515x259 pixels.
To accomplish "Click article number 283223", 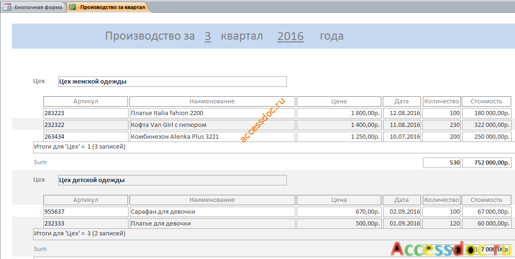I will pos(86,113).
